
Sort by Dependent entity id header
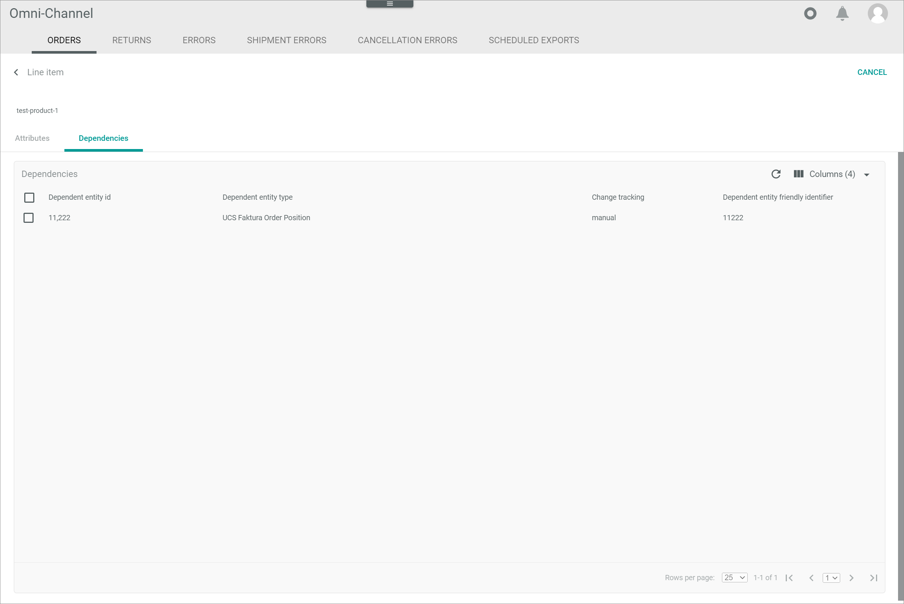[79, 197]
